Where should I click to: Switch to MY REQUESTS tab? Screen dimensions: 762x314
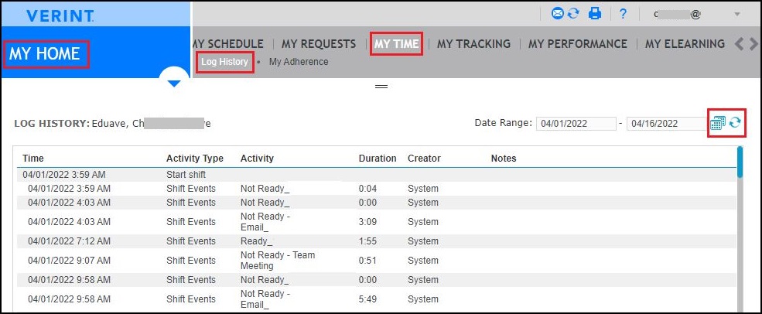(319, 44)
